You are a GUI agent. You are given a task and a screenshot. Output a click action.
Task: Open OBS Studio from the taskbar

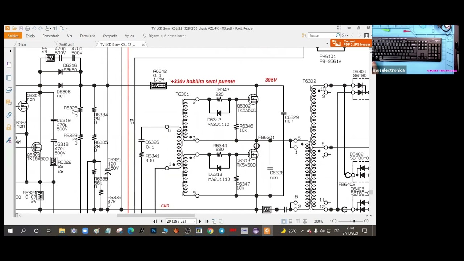187,231
